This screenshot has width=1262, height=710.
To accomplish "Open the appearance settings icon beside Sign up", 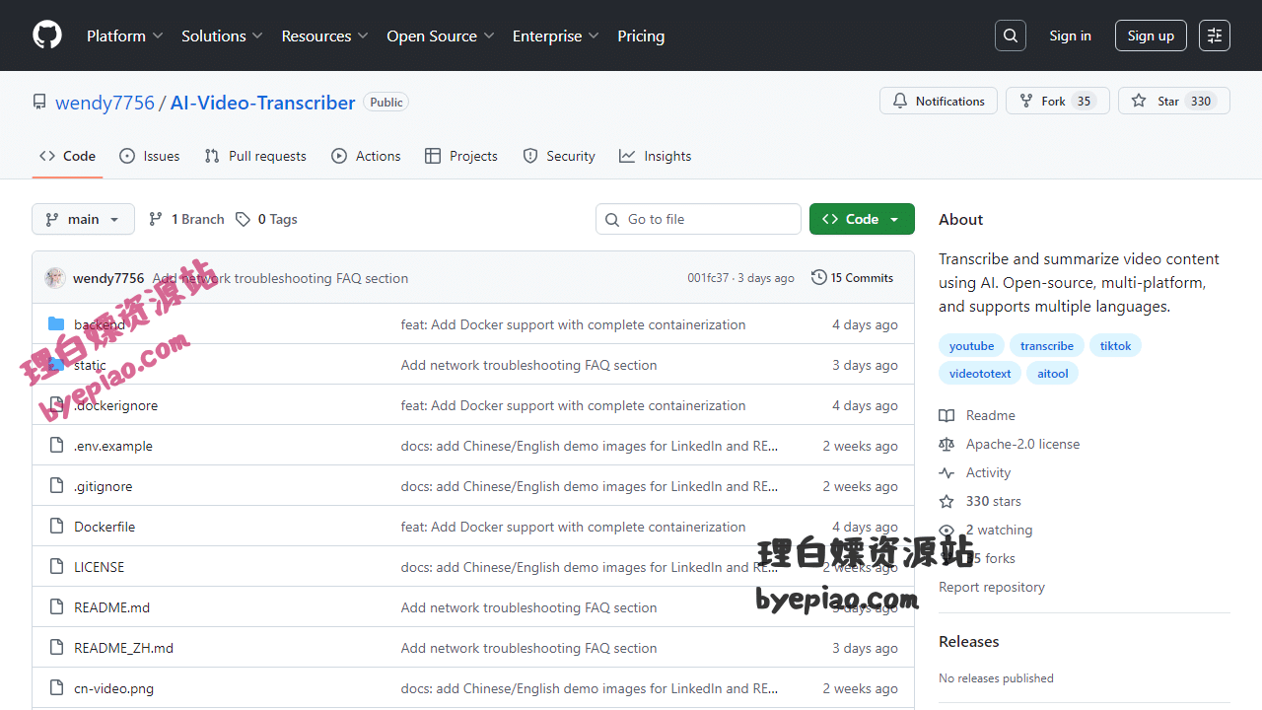I will click(x=1215, y=35).
